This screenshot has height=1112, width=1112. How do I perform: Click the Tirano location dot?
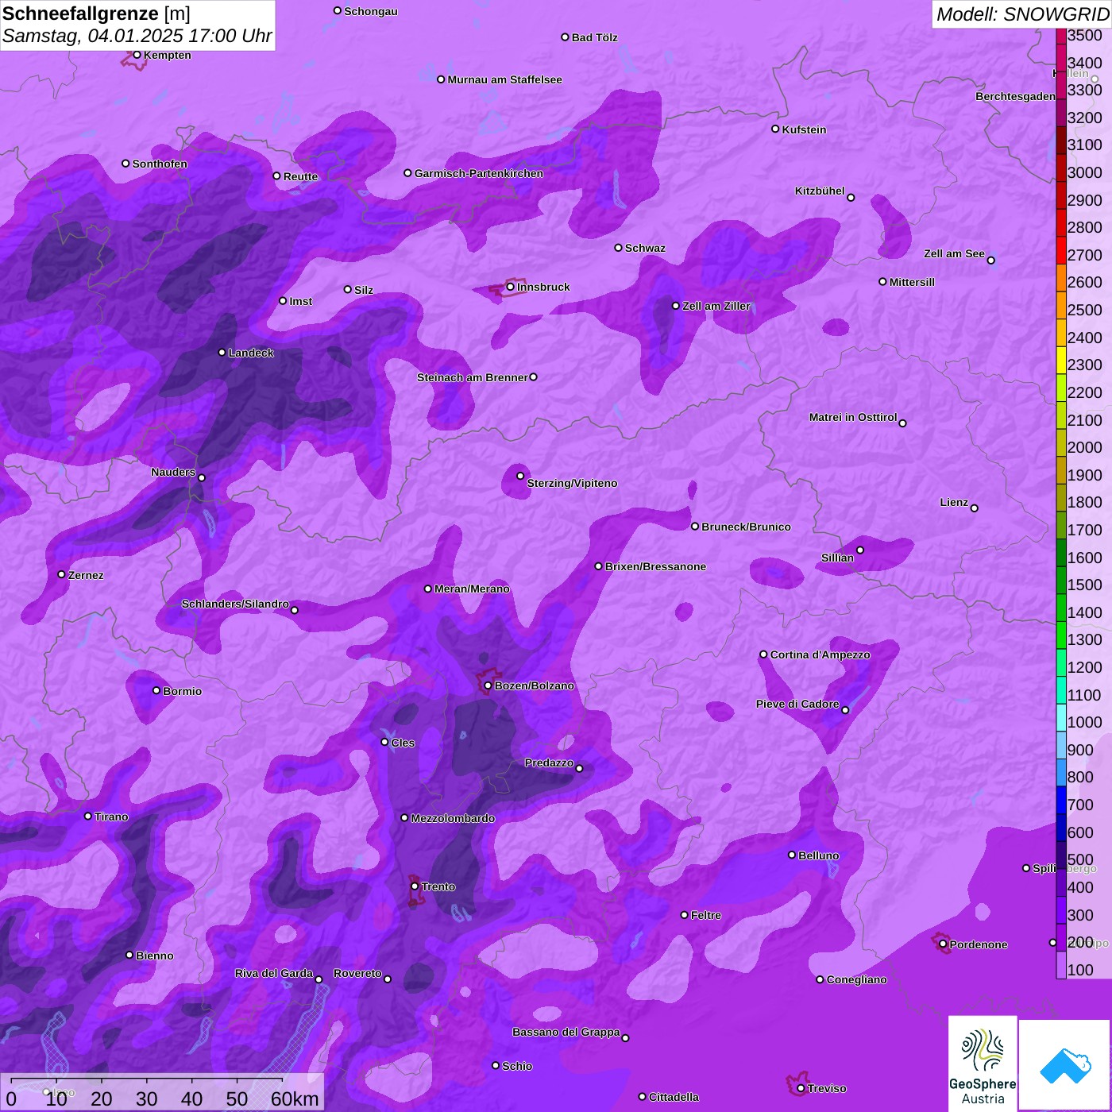tap(88, 816)
